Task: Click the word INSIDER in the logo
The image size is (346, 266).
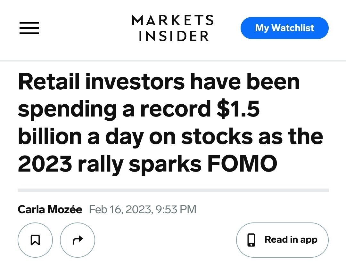Action: (173, 36)
